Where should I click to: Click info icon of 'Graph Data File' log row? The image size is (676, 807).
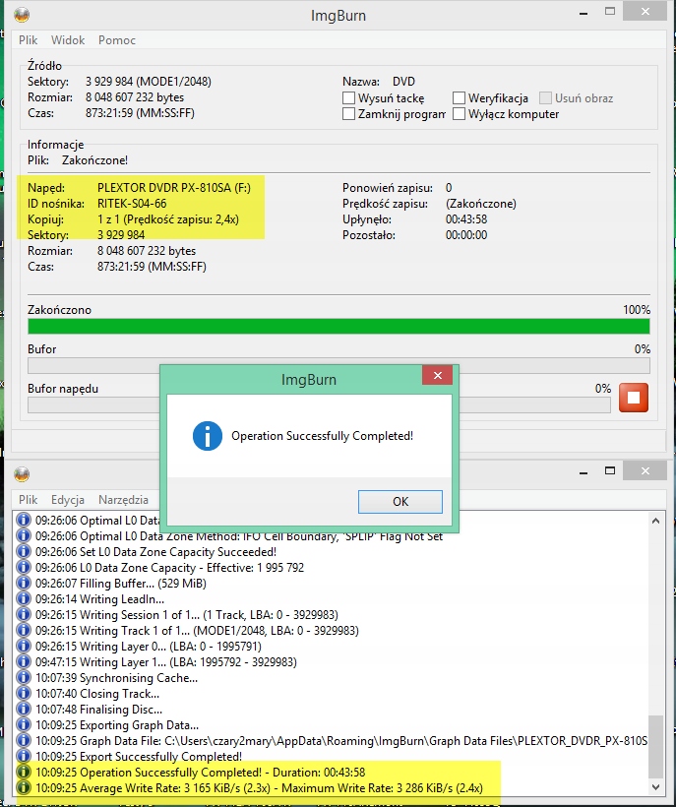pyautogui.click(x=24, y=740)
